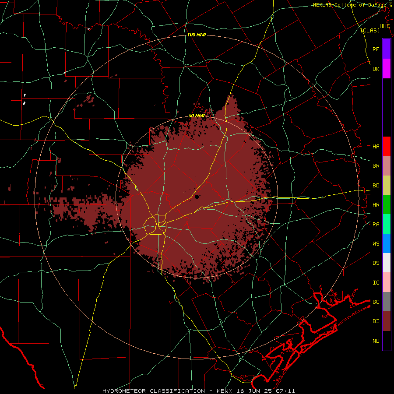Screen dimensions: 394x394
Task: Click the HYDROMETEOR CLASSIFICATION title text
Action: [x=154, y=391]
